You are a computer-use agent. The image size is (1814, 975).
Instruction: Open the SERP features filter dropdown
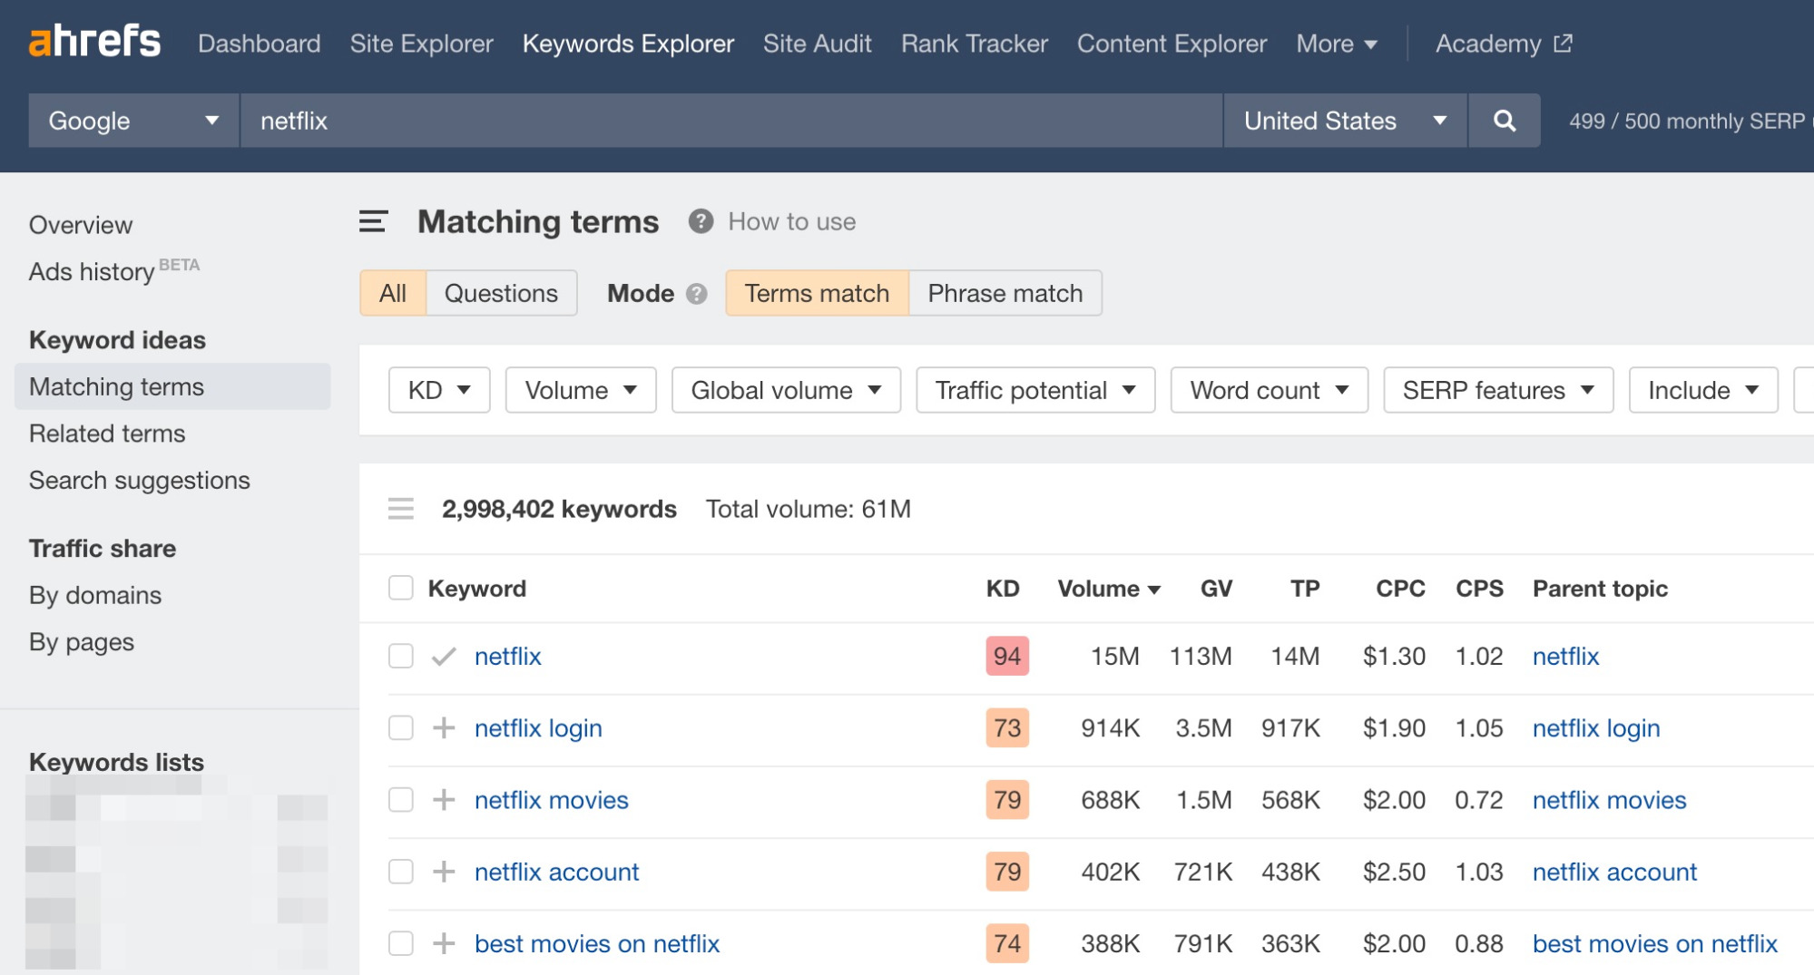[1498, 390]
